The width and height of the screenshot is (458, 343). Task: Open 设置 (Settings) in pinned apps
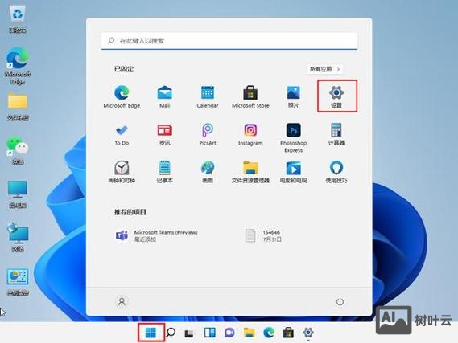(336, 96)
